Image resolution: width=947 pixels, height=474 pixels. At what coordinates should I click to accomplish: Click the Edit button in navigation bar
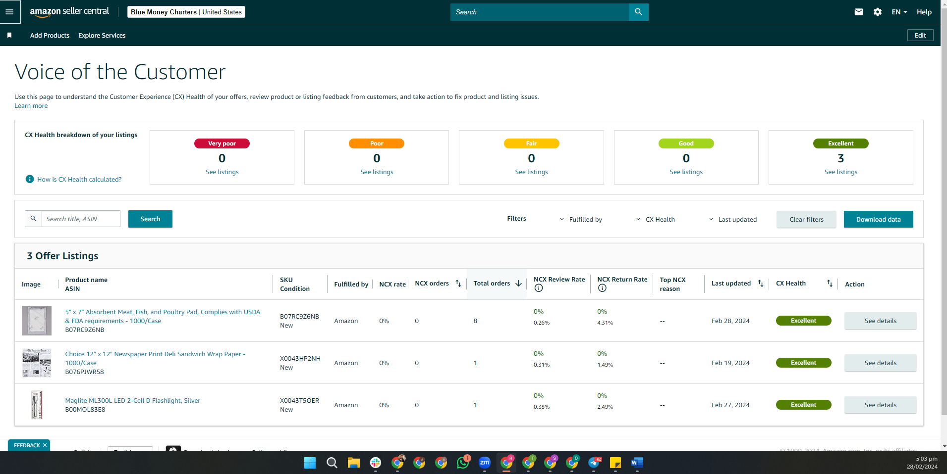[x=920, y=35]
